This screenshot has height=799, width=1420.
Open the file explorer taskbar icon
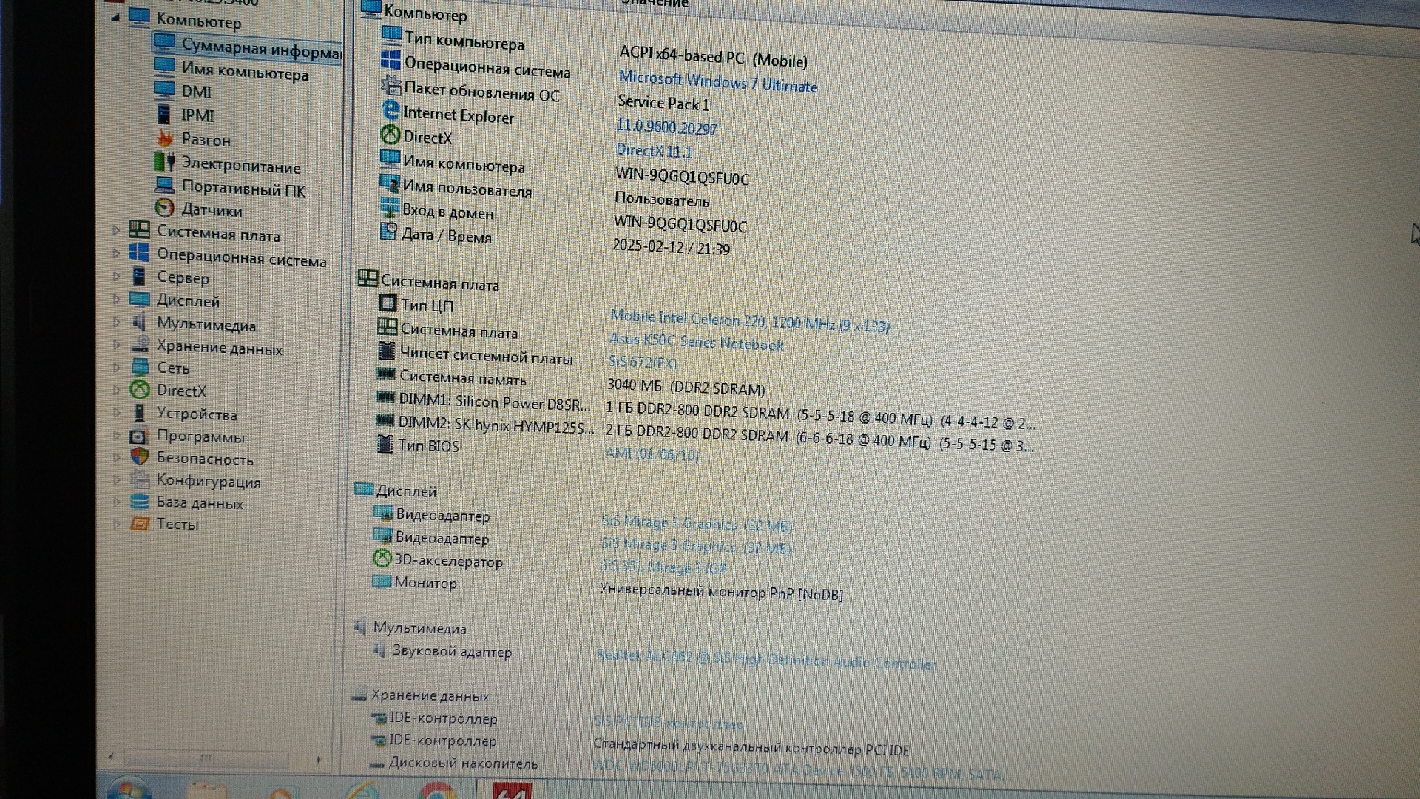click(206, 790)
